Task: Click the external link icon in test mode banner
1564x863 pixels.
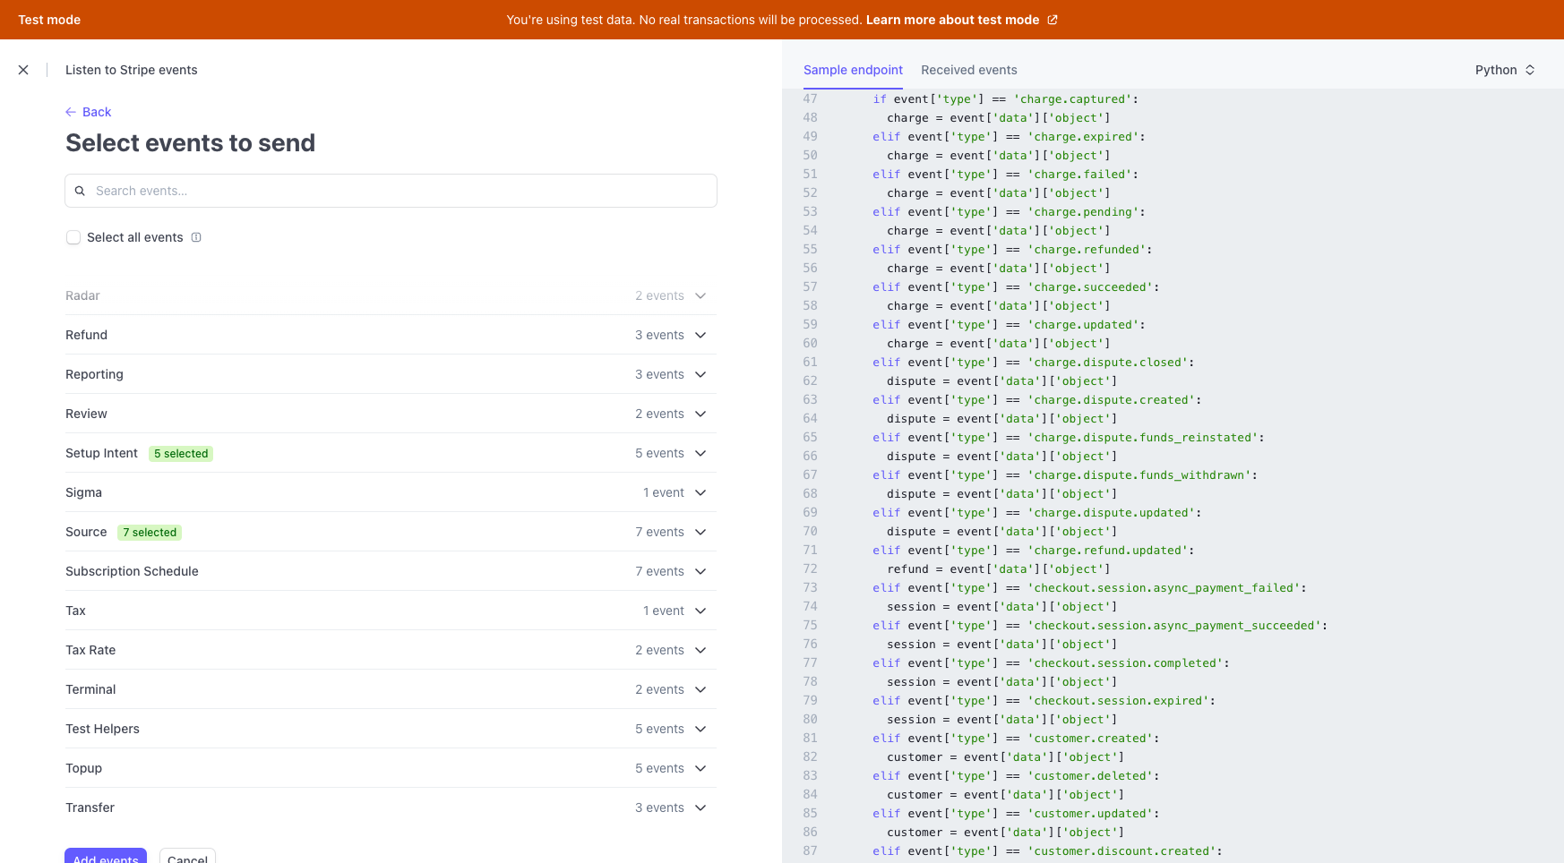Action: [x=1053, y=20]
